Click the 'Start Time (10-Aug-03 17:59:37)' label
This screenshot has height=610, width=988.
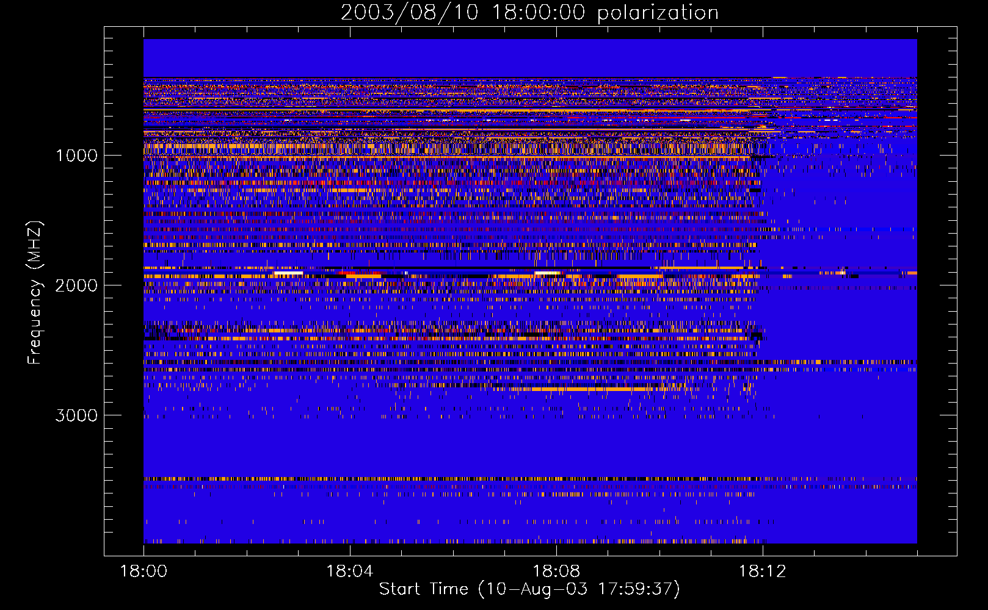click(x=529, y=589)
